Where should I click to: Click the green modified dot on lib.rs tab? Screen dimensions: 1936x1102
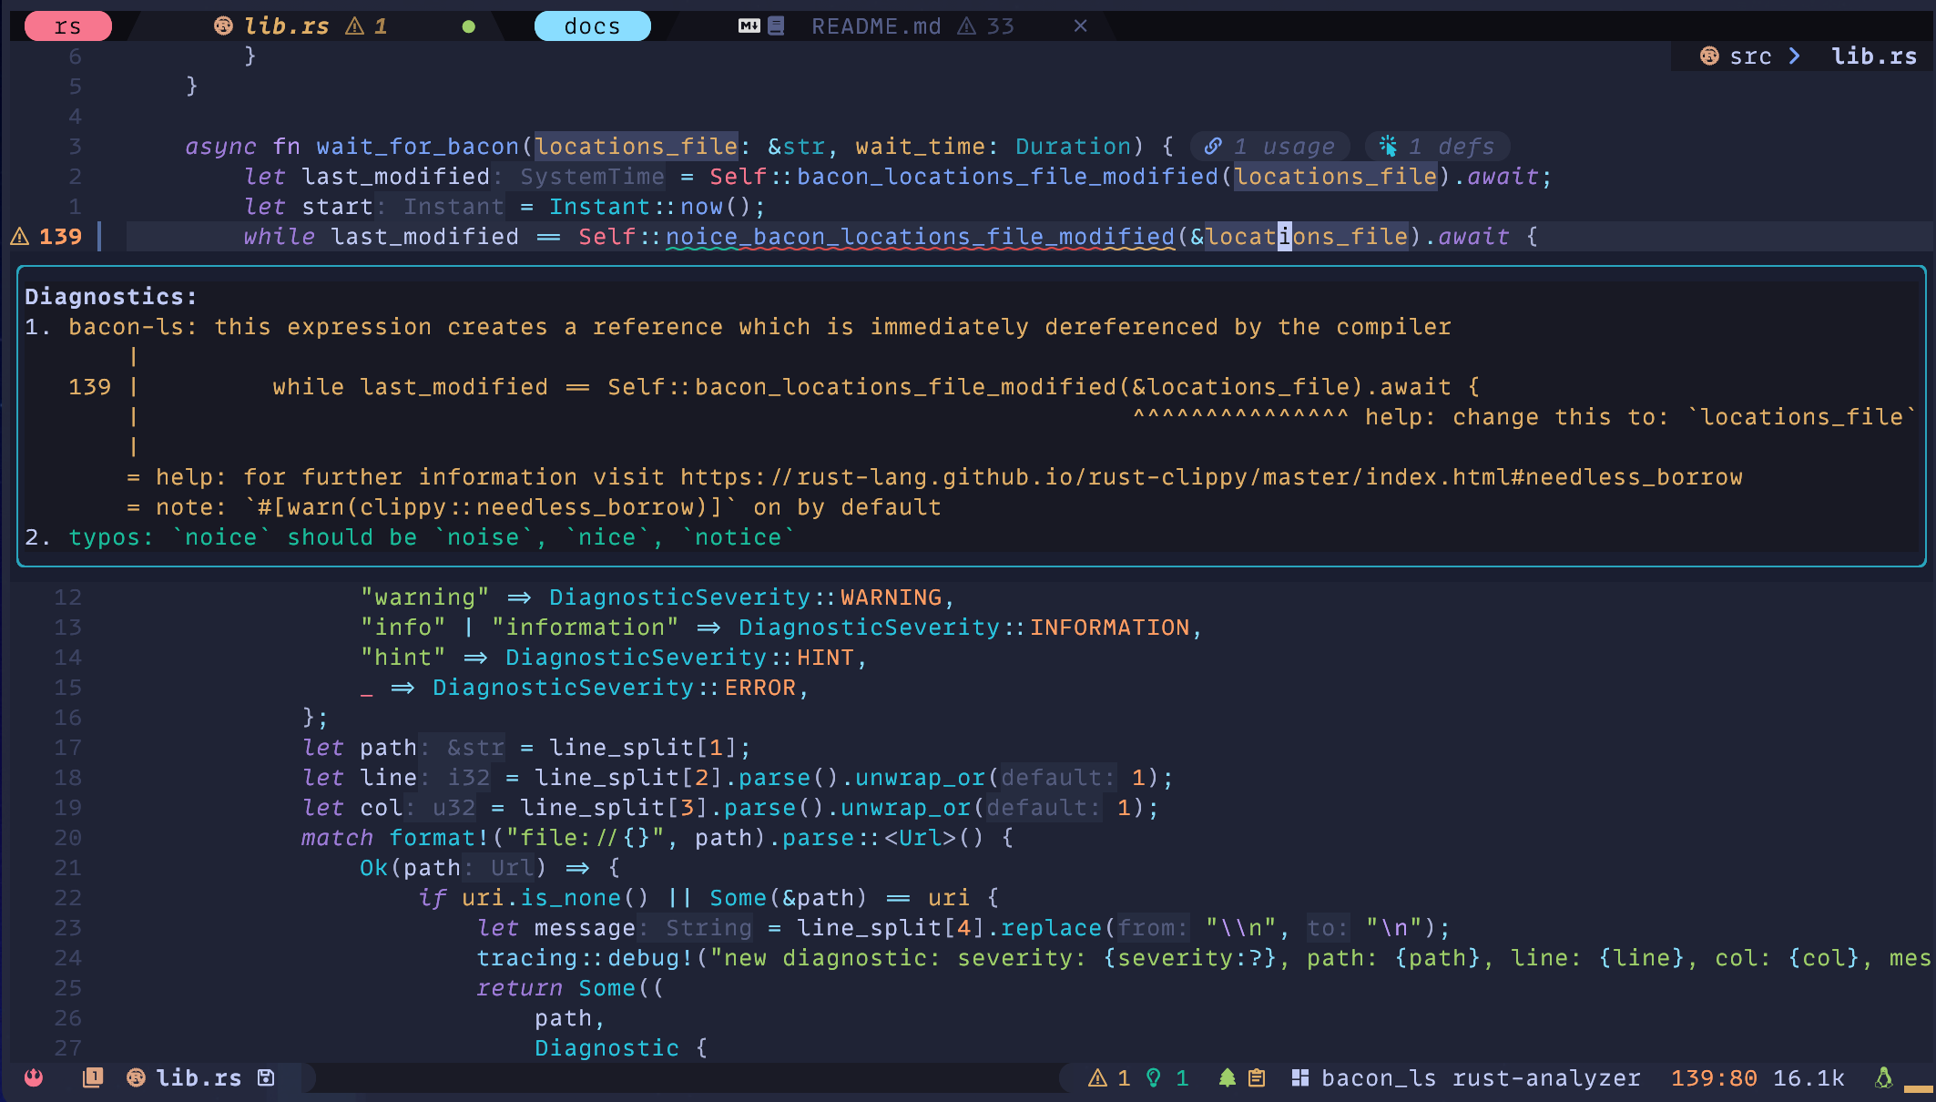pos(468,26)
